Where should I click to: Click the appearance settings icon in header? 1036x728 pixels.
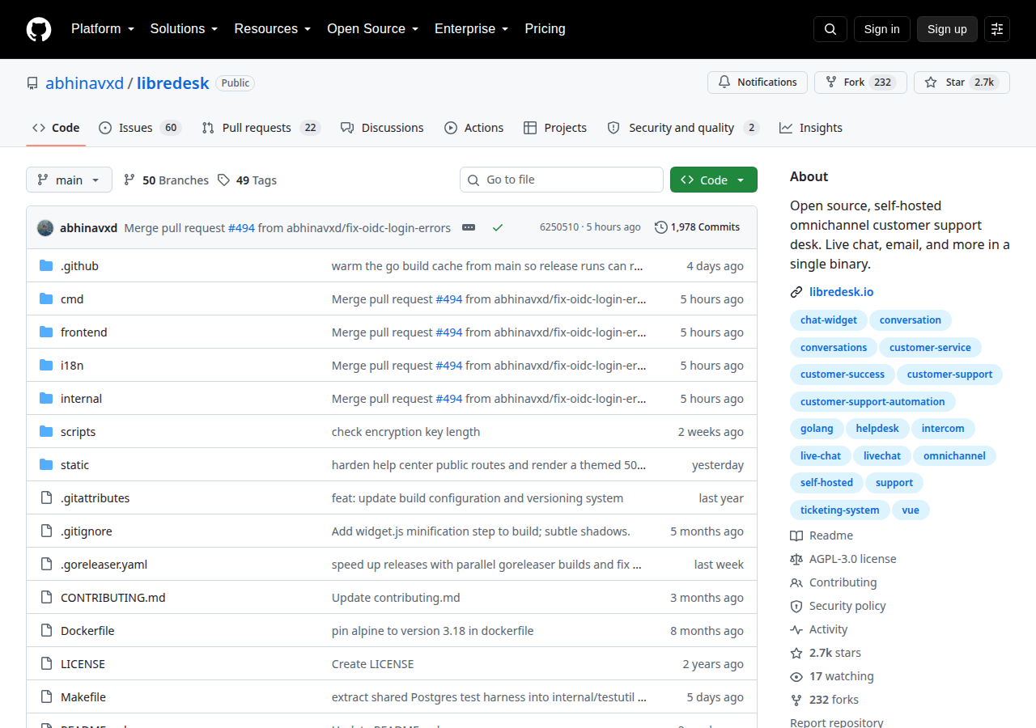pos(997,29)
